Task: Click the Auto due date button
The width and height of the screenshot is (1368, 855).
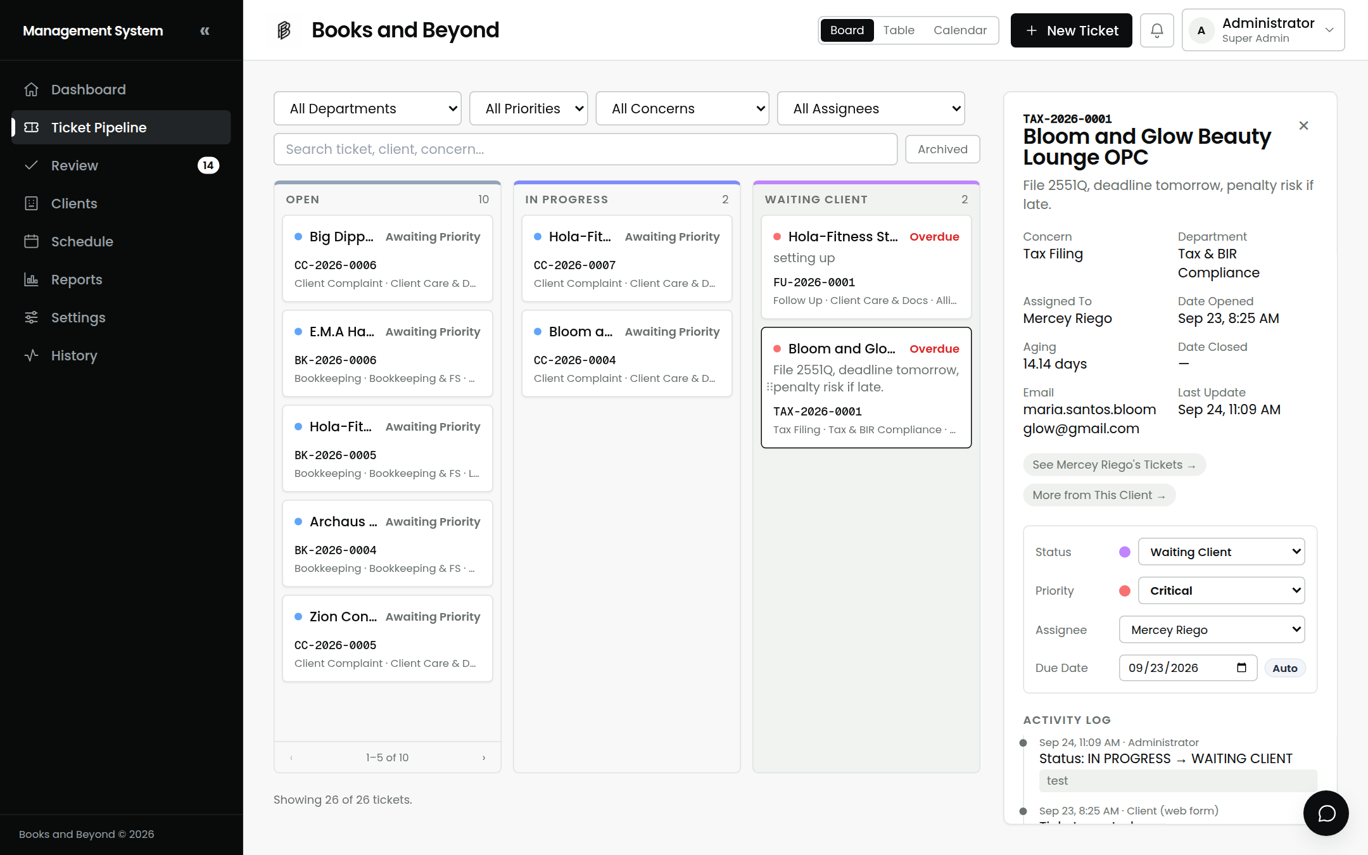Action: coord(1285,668)
